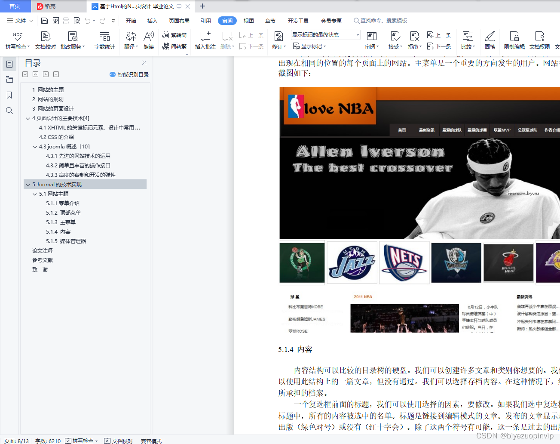This screenshot has height=444, width=560.
Task: Toggle 修订 track changes tool
Action: (279, 40)
